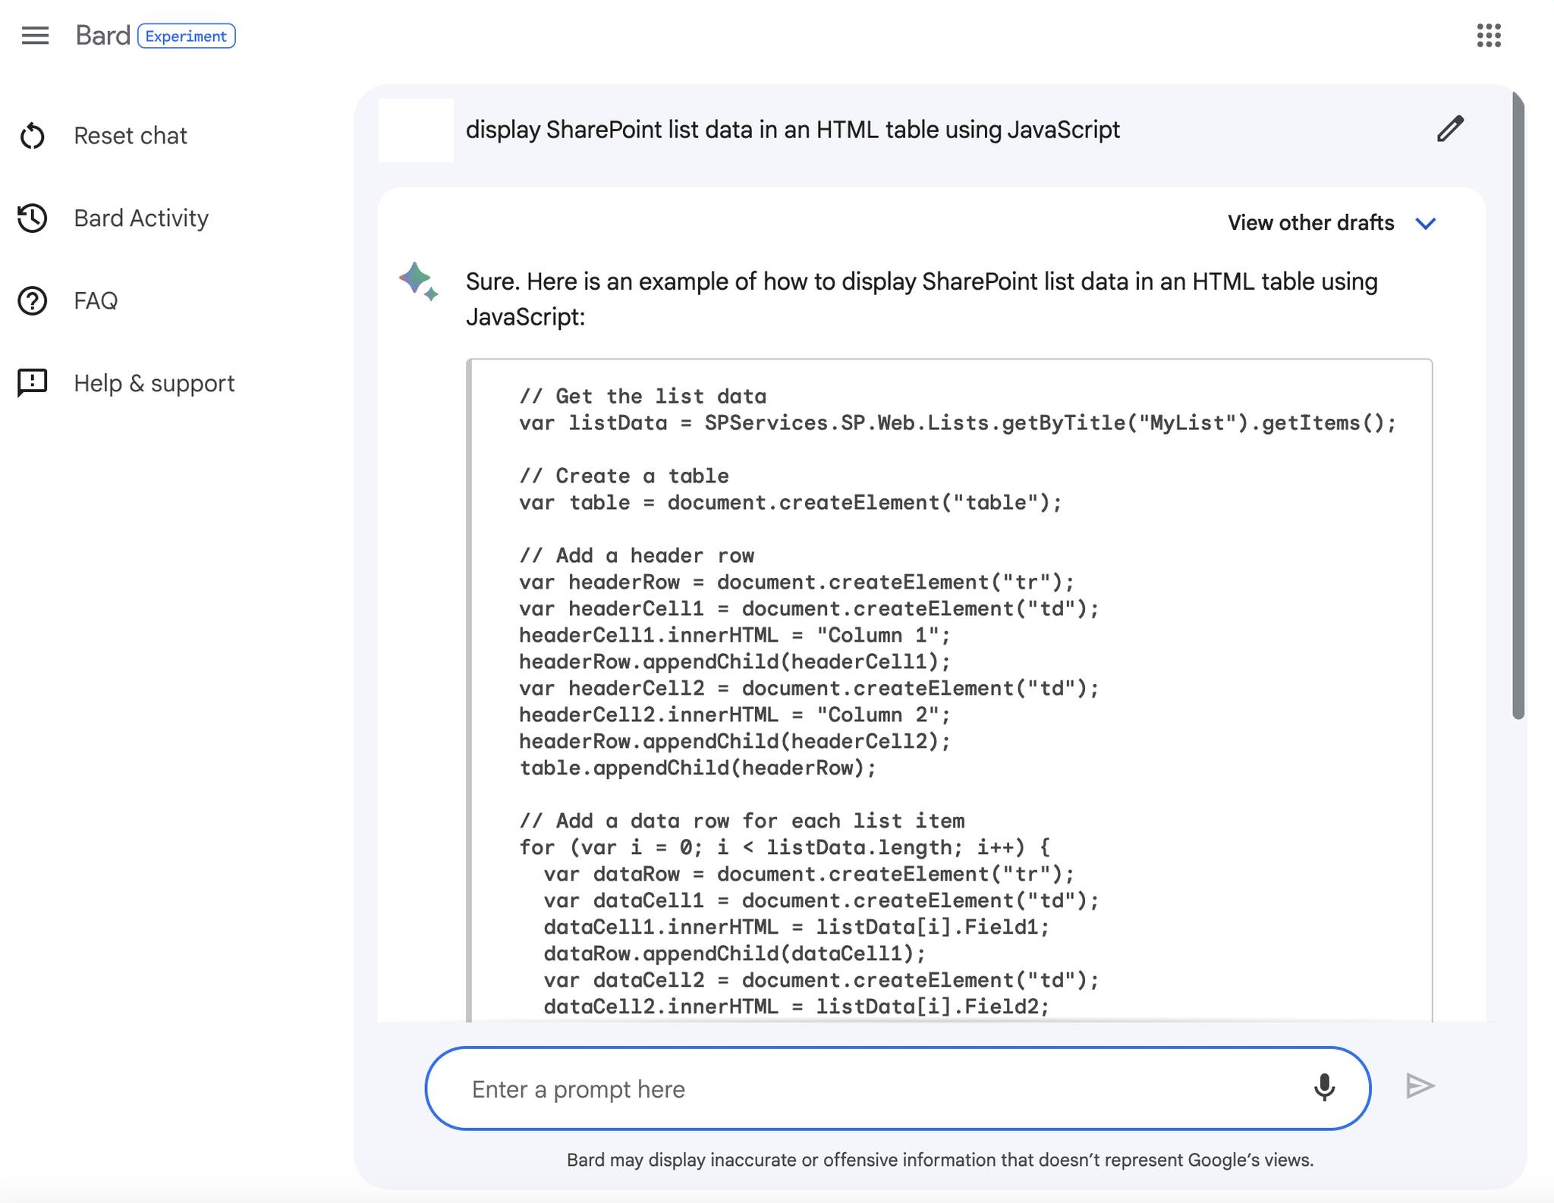Click the Experiment badge next to Bard
This screenshot has height=1203, width=1554.
point(186,36)
